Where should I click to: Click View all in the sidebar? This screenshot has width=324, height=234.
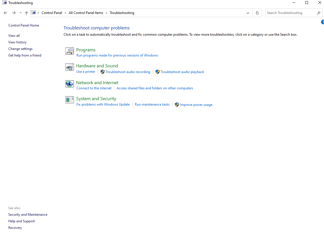point(14,36)
